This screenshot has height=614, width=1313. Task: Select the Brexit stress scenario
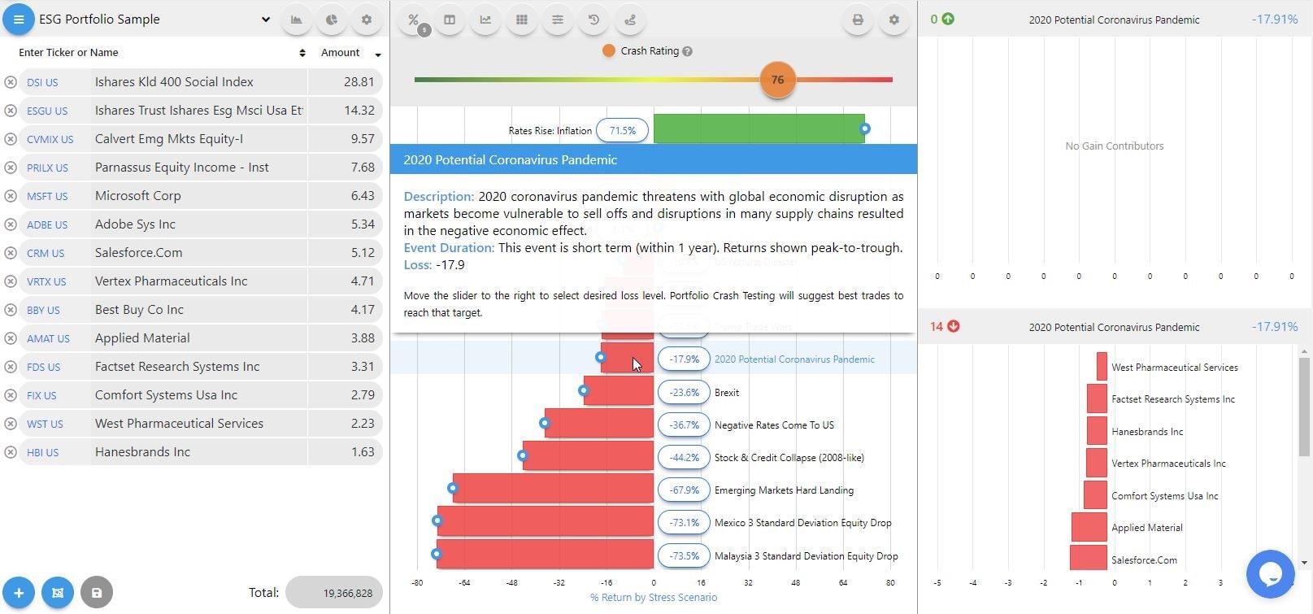click(x=726, y=392)
